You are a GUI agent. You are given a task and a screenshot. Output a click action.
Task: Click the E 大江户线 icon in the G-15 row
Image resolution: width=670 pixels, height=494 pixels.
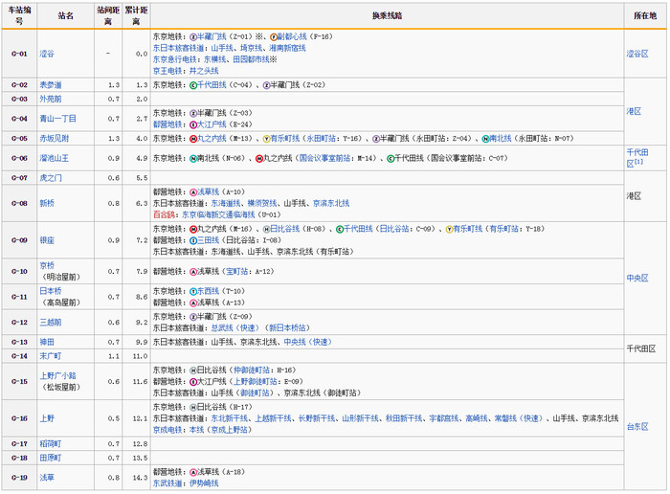pyautogui.click(x=193, y=382)
